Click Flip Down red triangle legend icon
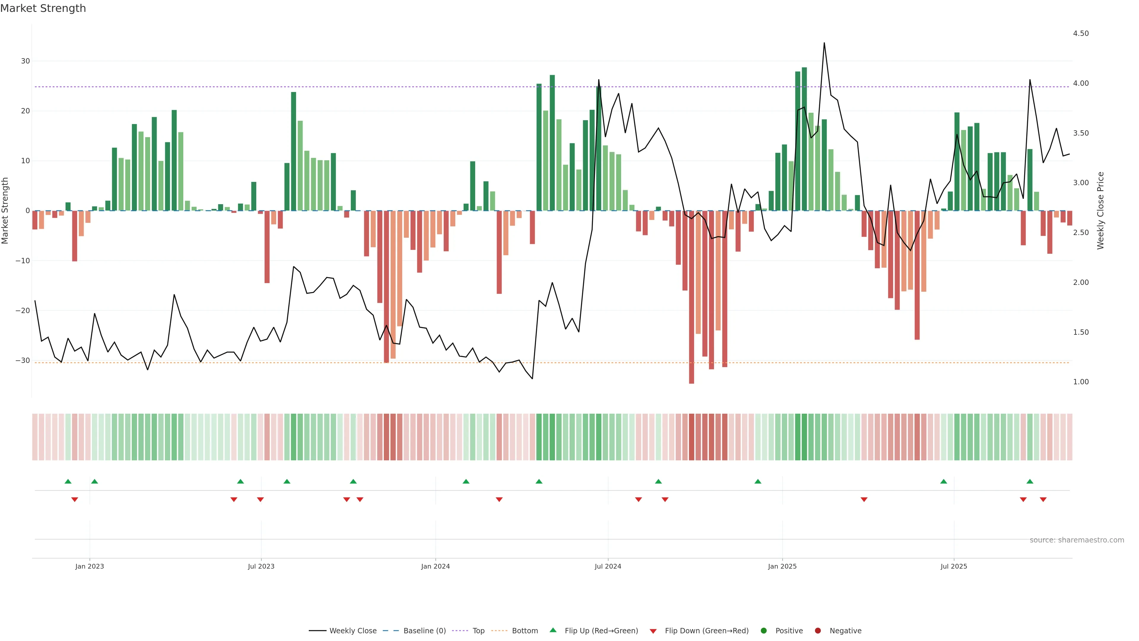The image size is (1139, 641). coord(653,631)
